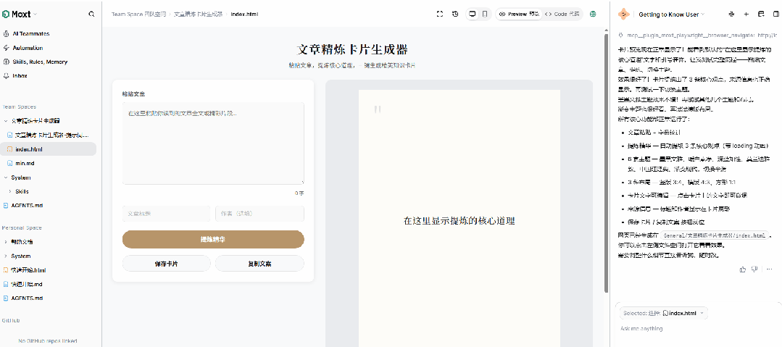
Task: Click the 文章精炼卡片生成器 breadcrumb
Action: click(x=199, y=14)
